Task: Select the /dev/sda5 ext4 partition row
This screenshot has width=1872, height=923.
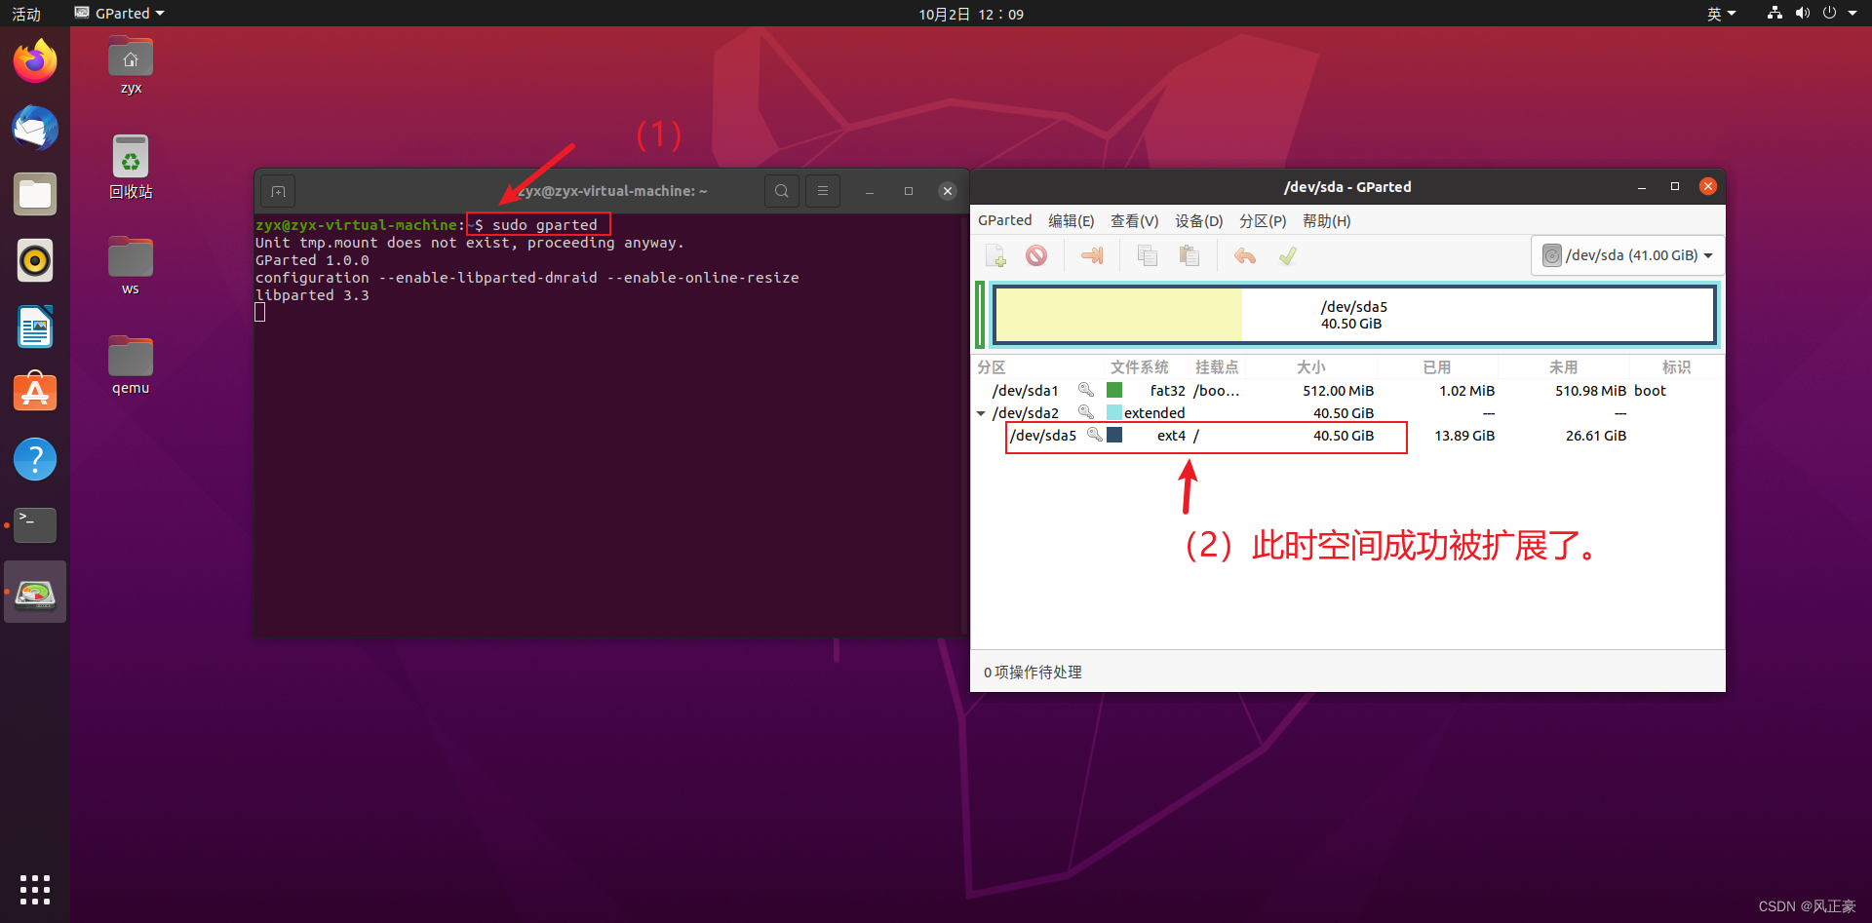Action: 1347,436
